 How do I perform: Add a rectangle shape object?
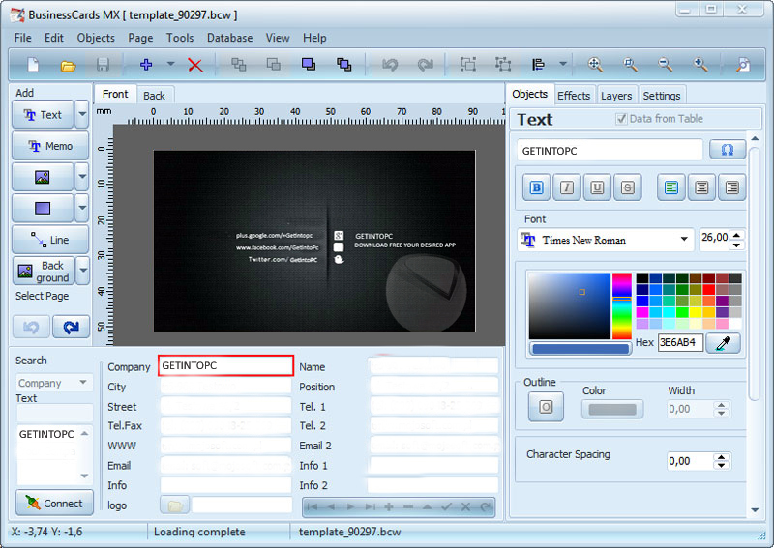pyautogui.click(x=43, y=208)
